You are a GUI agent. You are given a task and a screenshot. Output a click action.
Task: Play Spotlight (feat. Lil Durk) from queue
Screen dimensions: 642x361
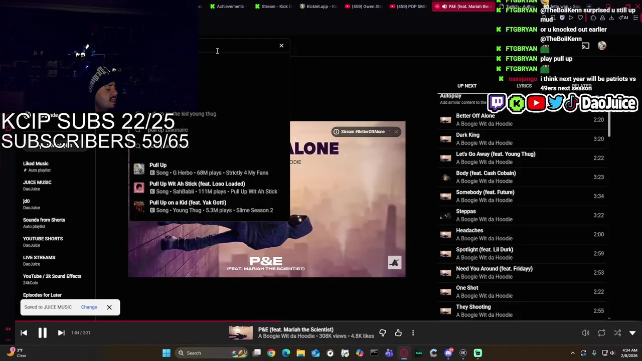tap(522, 253)
